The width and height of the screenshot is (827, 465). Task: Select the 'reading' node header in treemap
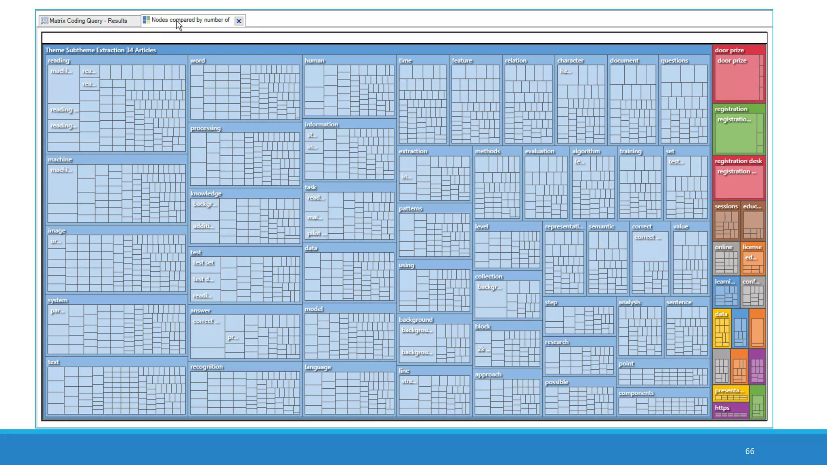point(59,61)
